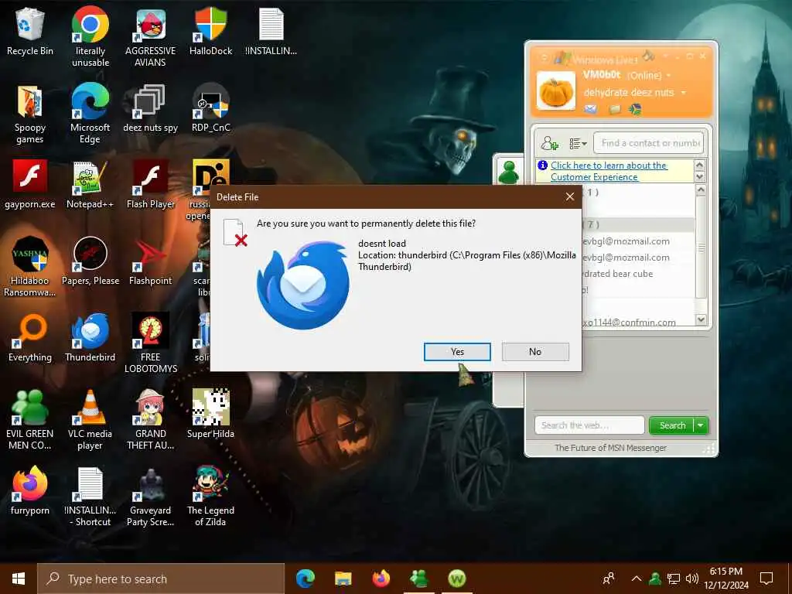The height and width of the screenshot is (594, 792).
Task: Open the contact list view options dropdown
Action: (x=578, y=144)
